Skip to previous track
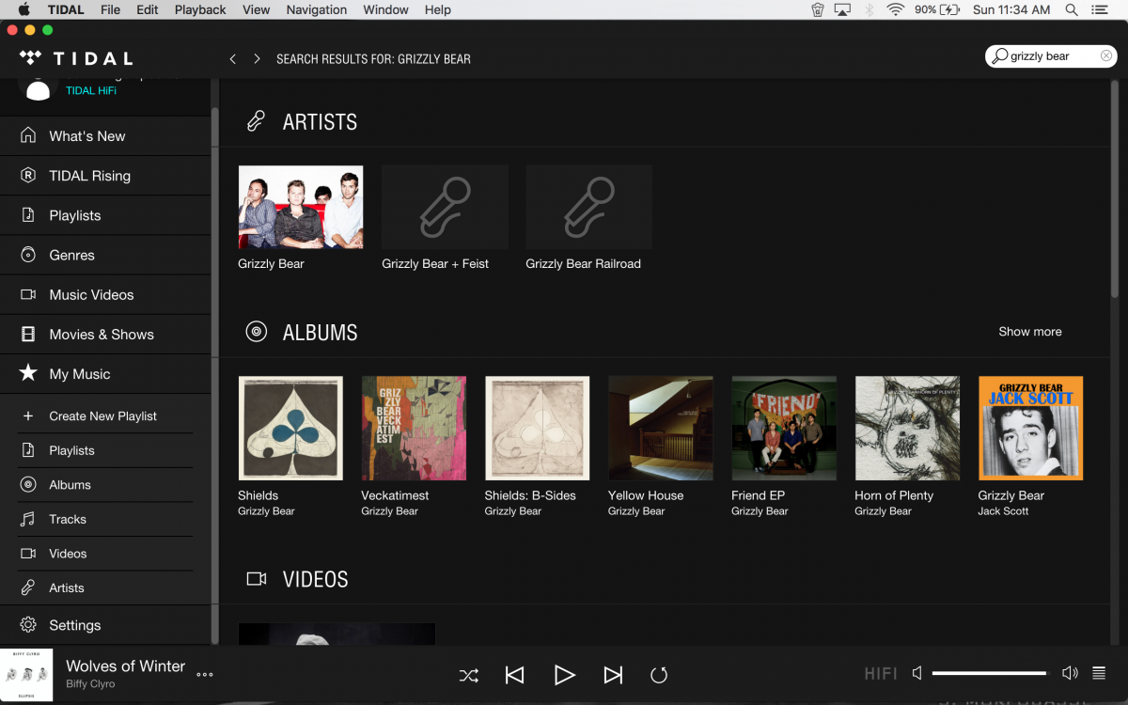 point(514,675)
